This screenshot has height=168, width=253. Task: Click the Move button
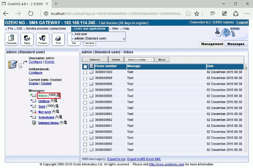(x=162, y=60)
